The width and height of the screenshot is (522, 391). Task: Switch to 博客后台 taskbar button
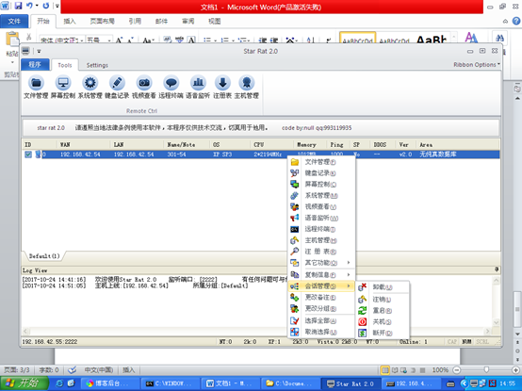[110, 383]
